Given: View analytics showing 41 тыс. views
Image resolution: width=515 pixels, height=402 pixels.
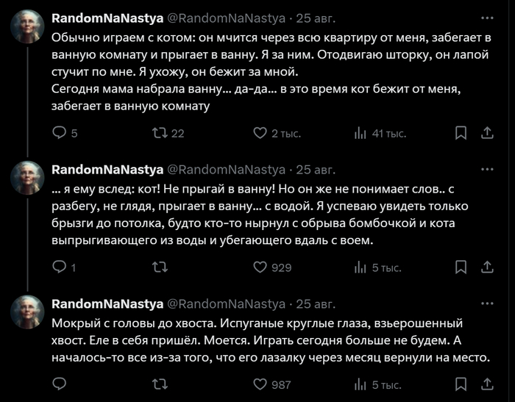Looking at the screenshot, I should (380, 134).
